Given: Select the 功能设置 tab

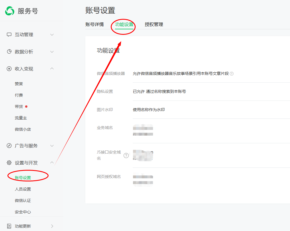Looking at the screenshot, I should [124, 24].
